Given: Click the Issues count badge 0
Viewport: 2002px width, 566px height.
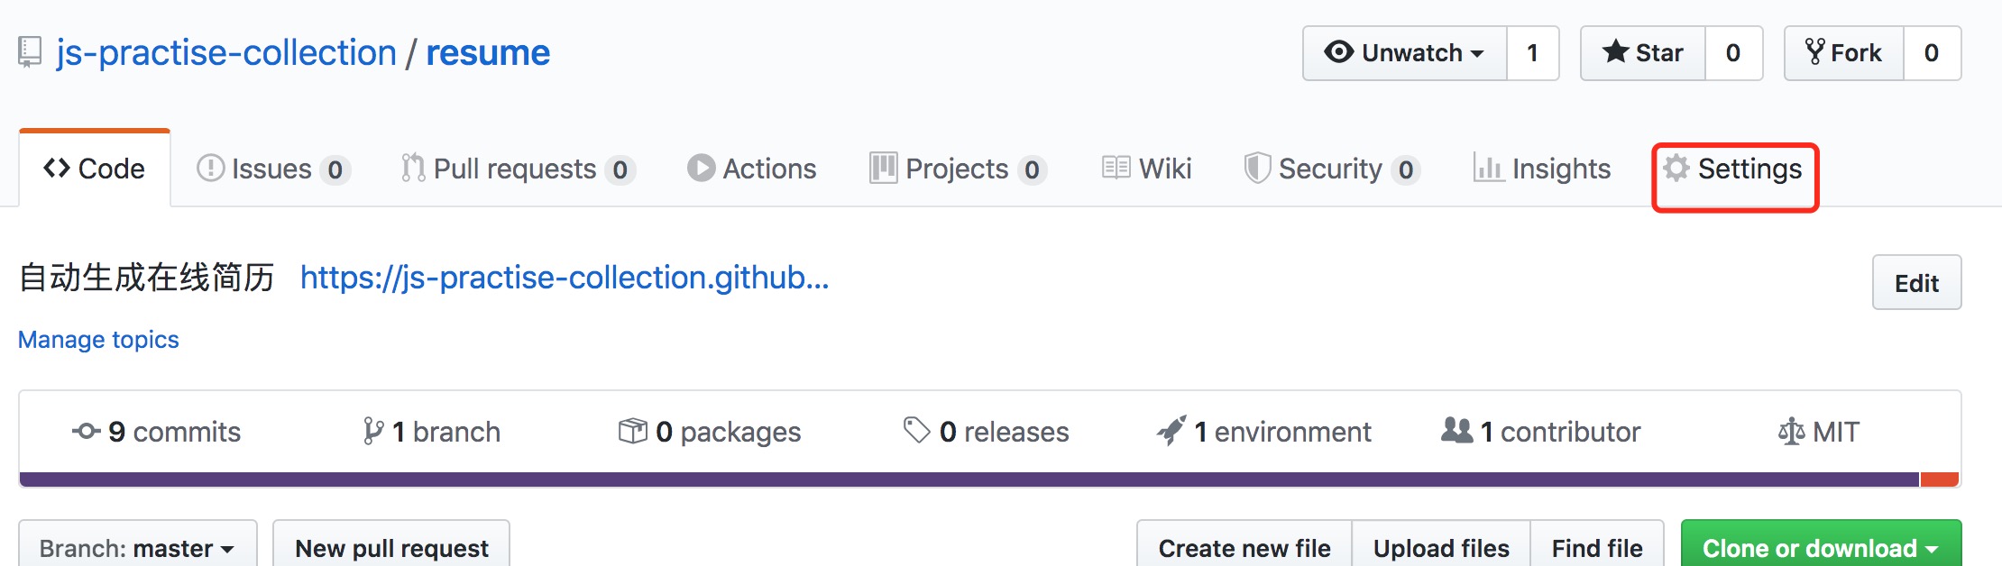Looking at the screenshot, I should pos(335,169).
